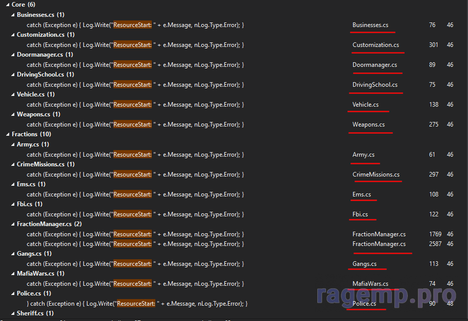Collapse the Core (6) group arrow
468x321 pixels.
tap(7, 5)
